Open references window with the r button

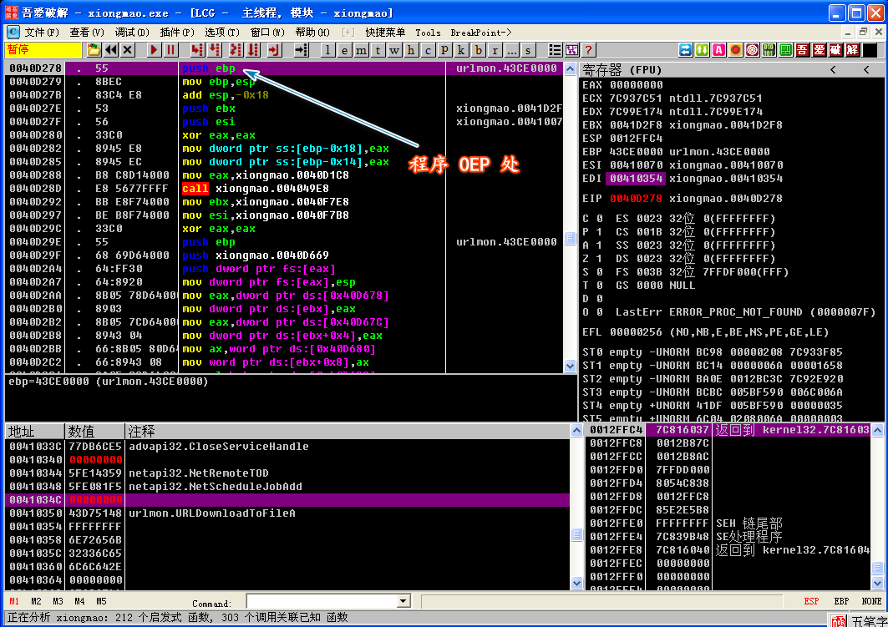point(495,50)
